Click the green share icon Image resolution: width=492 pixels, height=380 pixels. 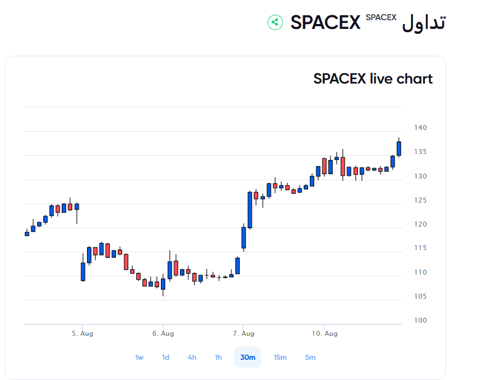click(275, 22)
